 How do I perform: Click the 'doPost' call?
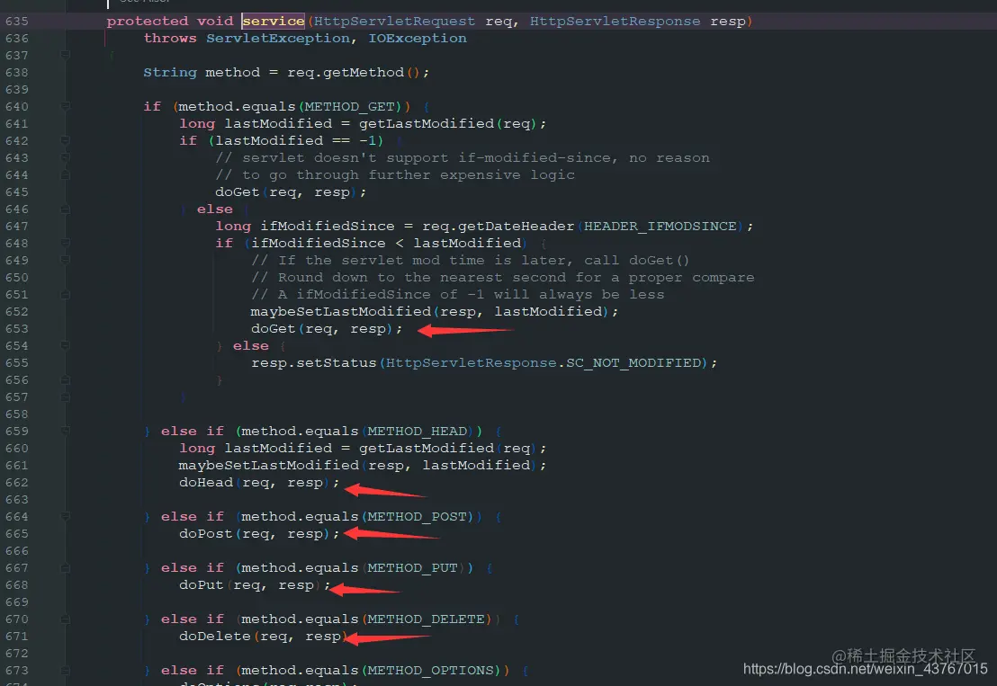[206, 534]
